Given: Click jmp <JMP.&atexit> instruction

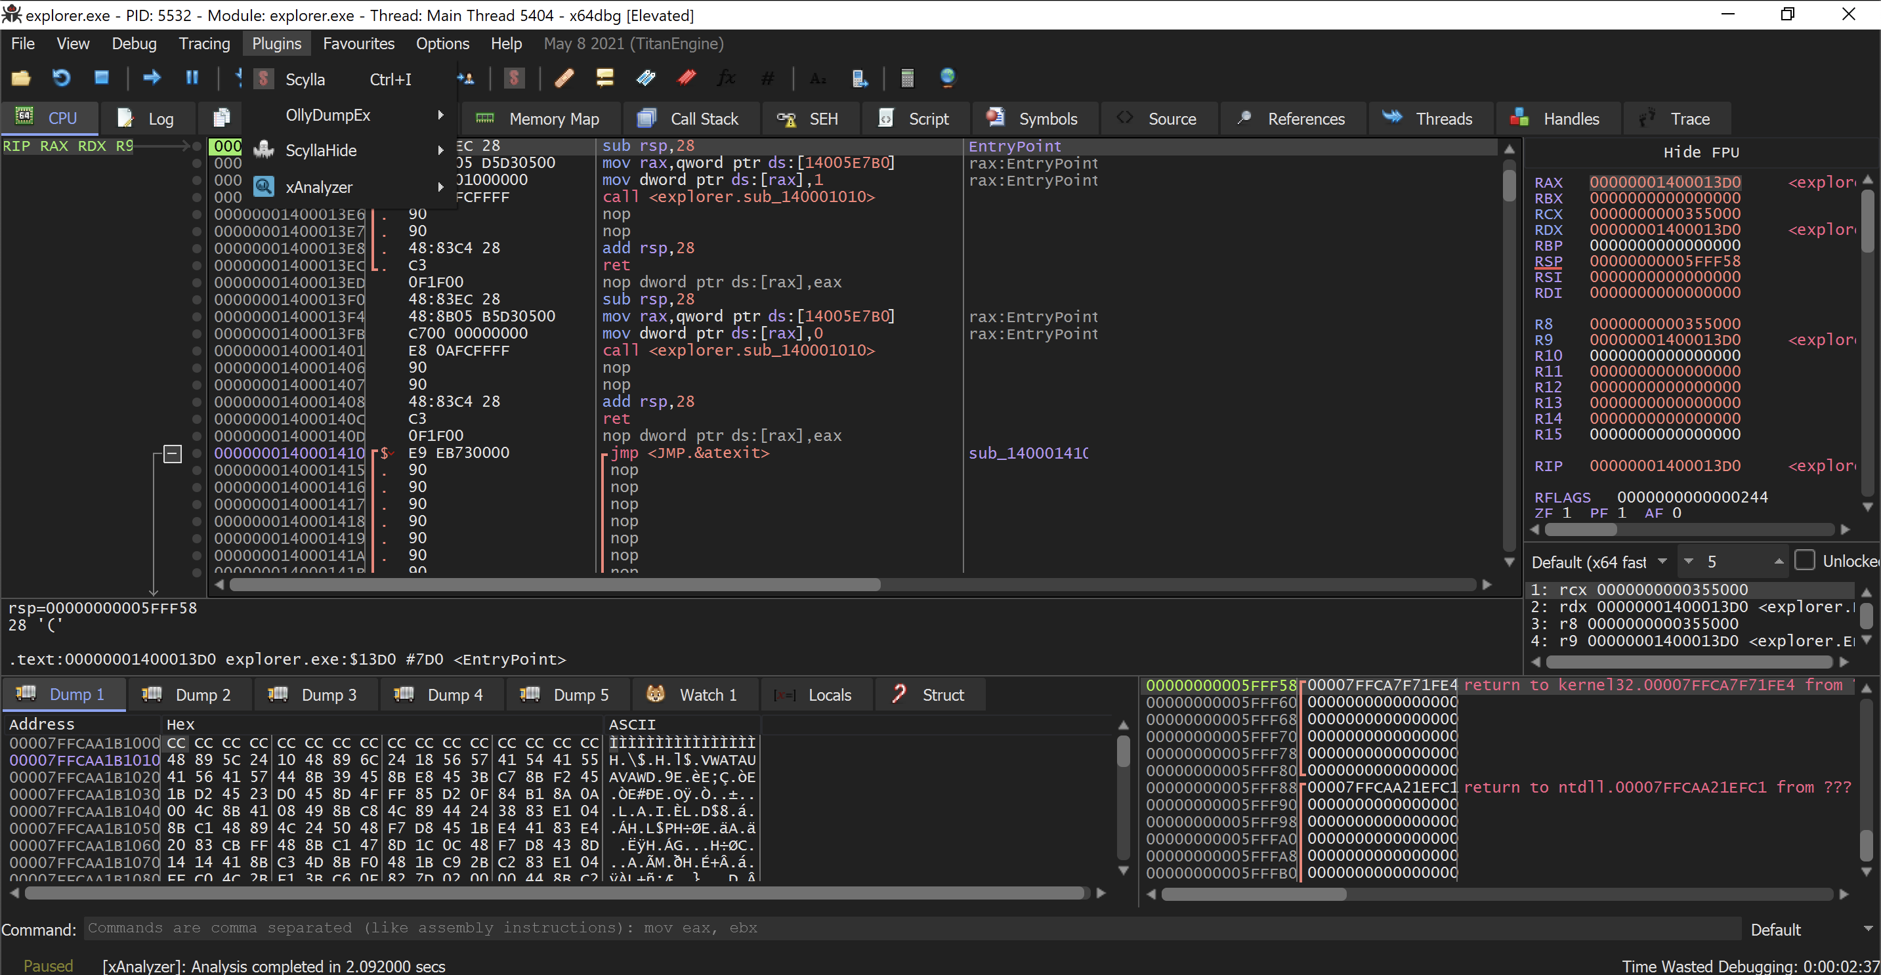Looking at the screenshot, I should [689, 453].
